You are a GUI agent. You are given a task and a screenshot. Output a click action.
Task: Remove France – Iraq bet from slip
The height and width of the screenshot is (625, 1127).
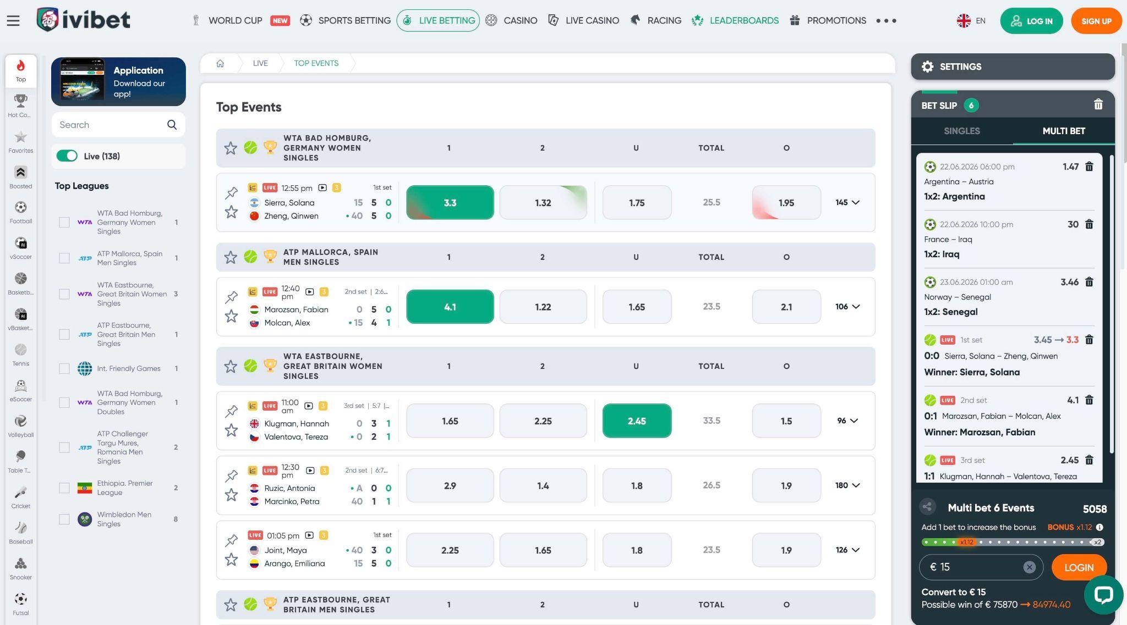click(1089, 224)
